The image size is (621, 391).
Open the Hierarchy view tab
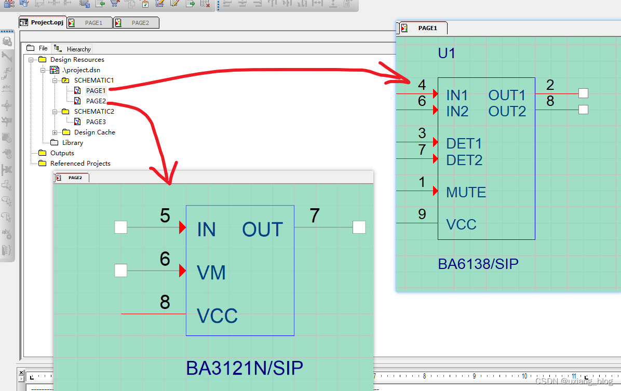pyautogui.click(x=73, y=49)
